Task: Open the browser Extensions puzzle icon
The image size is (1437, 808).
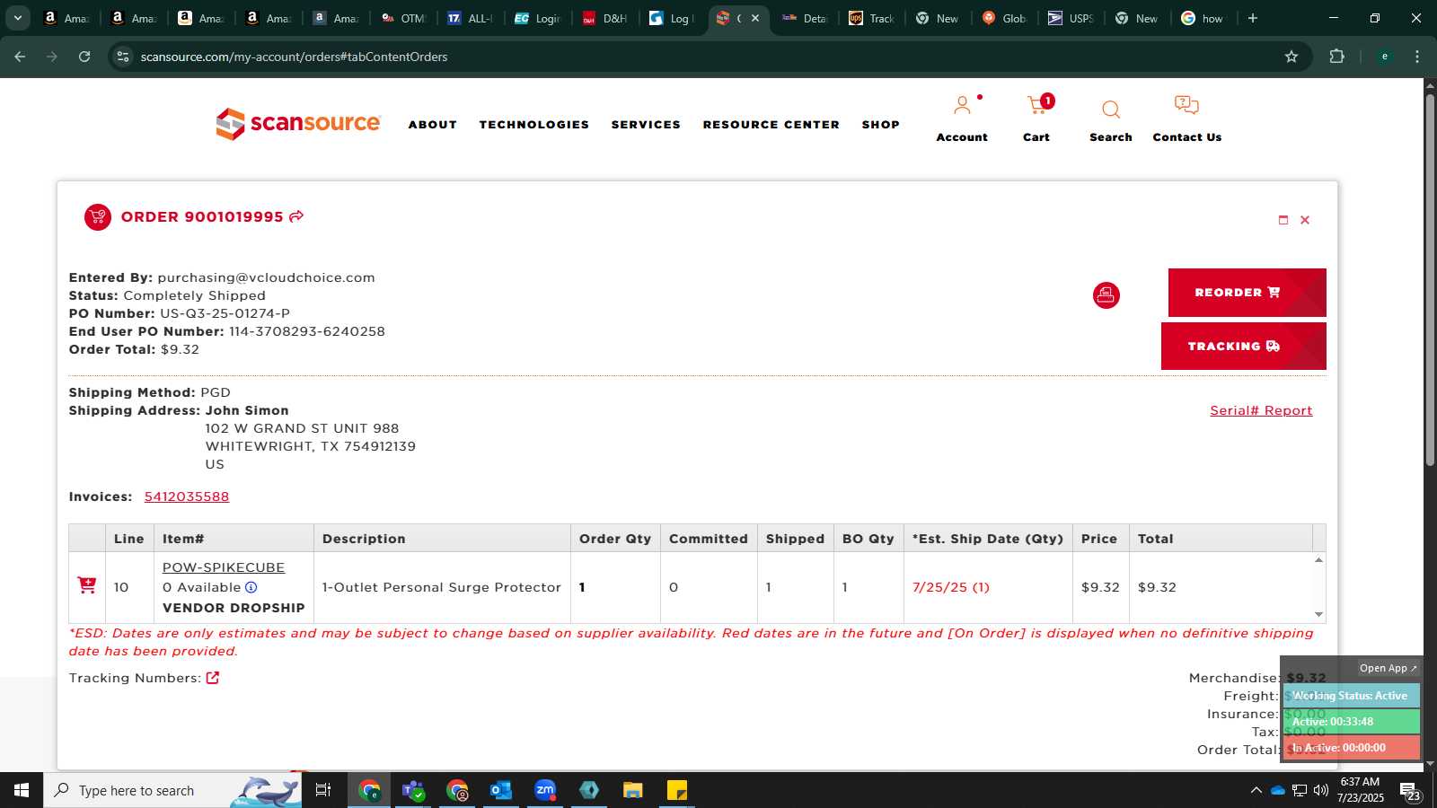Action: coord(1336,57)
